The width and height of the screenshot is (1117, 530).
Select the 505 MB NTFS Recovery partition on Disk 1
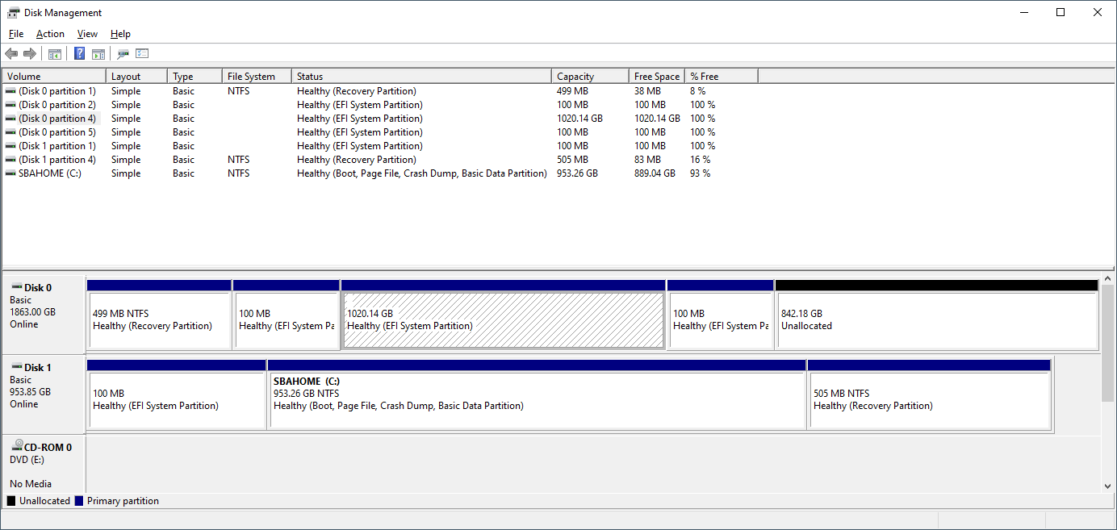[929, 394]
